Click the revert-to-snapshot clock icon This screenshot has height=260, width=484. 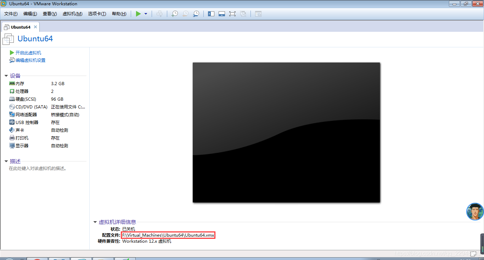click(x=185, y=14)
